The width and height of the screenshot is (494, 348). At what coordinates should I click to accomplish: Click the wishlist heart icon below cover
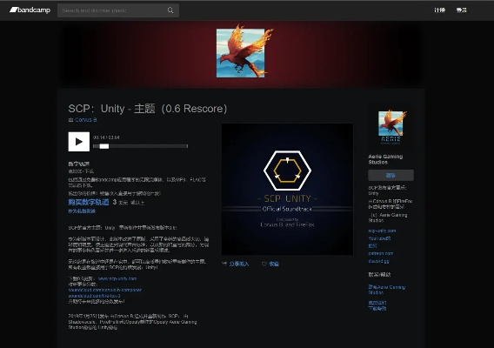point(264,264)
